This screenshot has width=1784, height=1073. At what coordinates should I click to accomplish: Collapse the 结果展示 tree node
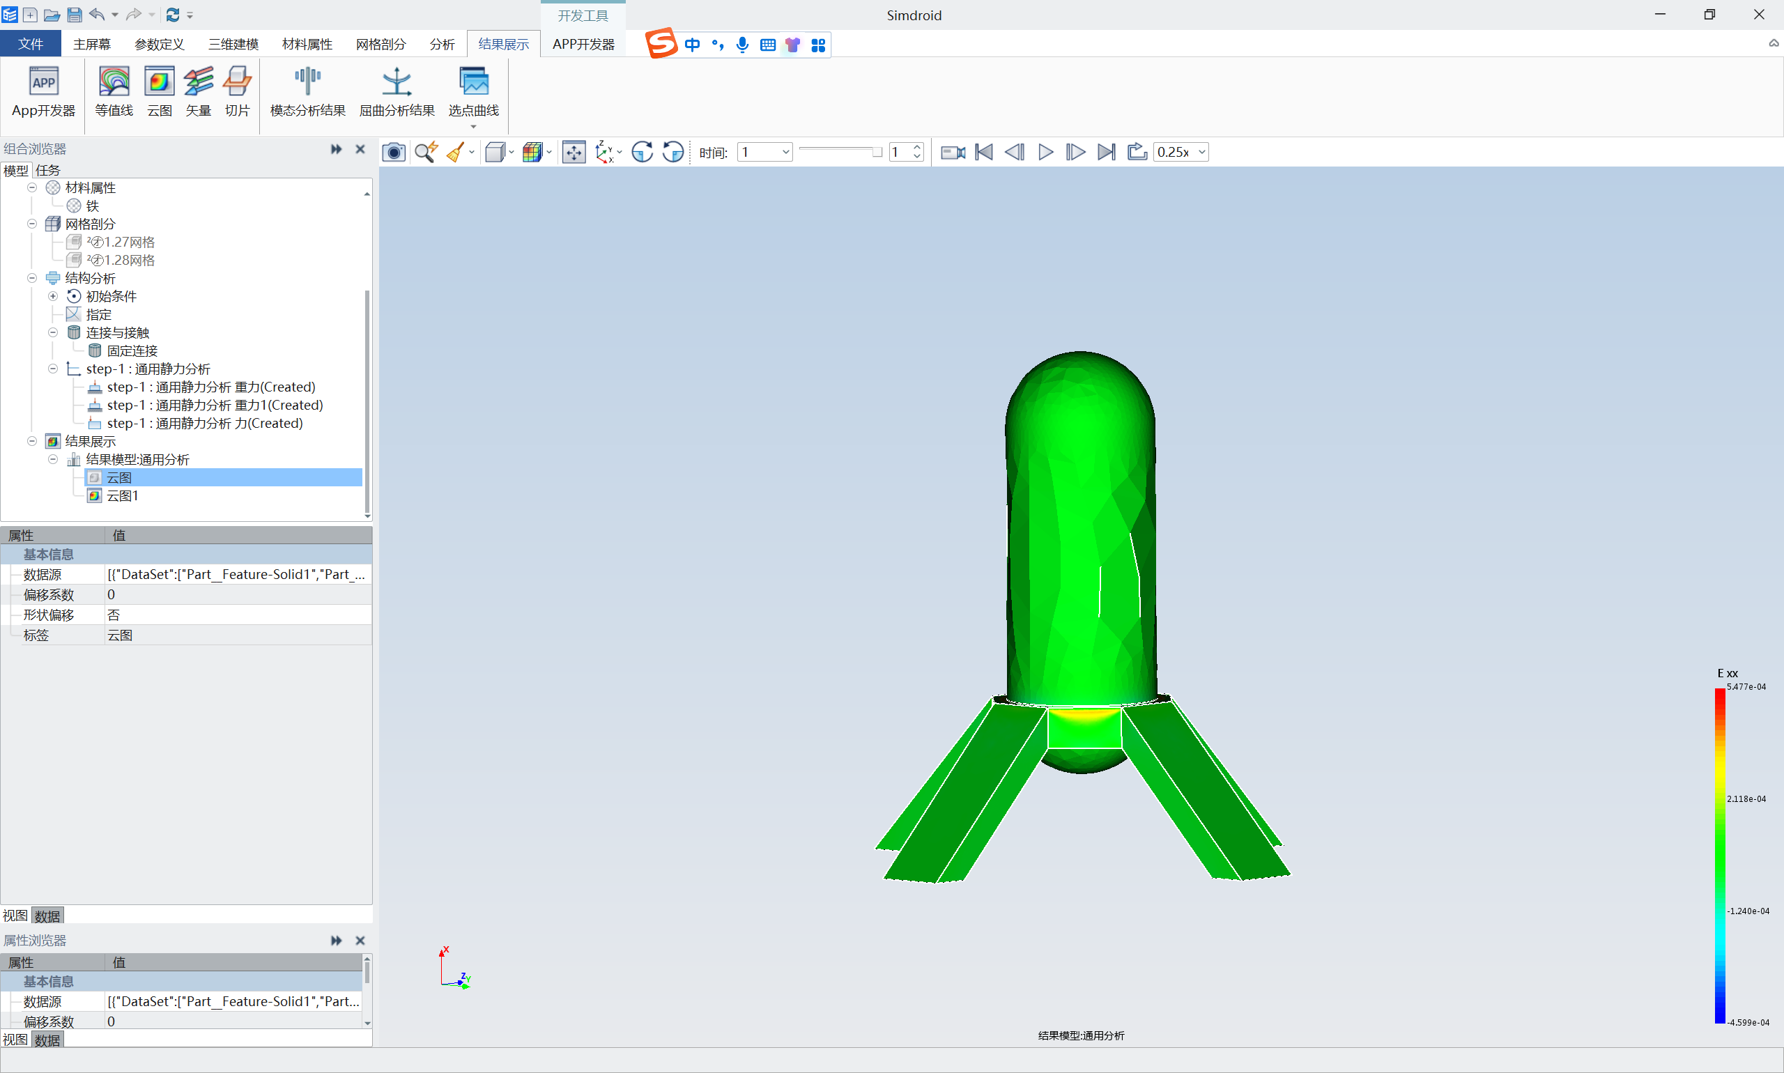(32, 441)
